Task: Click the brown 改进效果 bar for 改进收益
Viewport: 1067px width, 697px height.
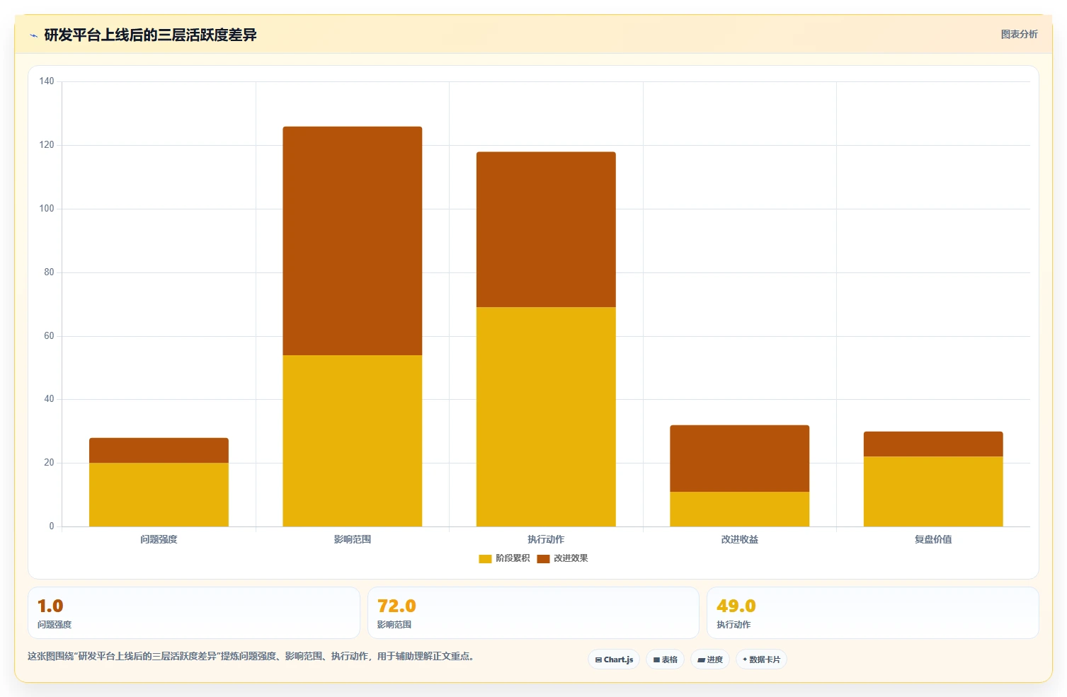Action: click(740, 459)
